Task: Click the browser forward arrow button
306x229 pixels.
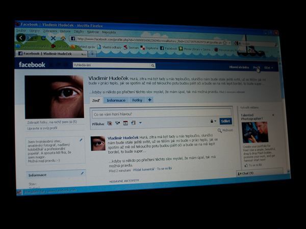Action: pyautogui.click(x=31, y=38)
